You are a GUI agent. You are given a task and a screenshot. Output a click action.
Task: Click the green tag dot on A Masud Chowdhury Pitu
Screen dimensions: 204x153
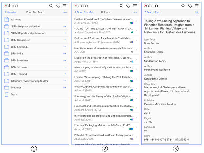point(132,32)
